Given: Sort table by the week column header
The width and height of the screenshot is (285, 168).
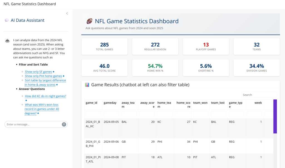Looking at the screenshot, I should coord(258,103).
